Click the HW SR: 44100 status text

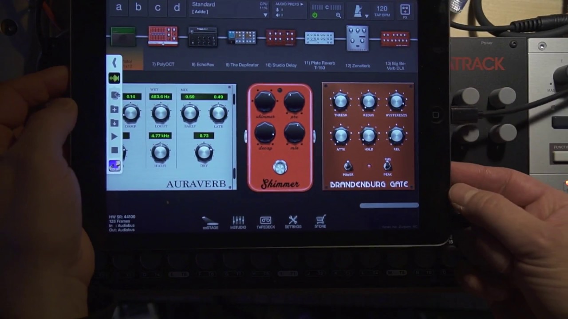pos(122,217)
